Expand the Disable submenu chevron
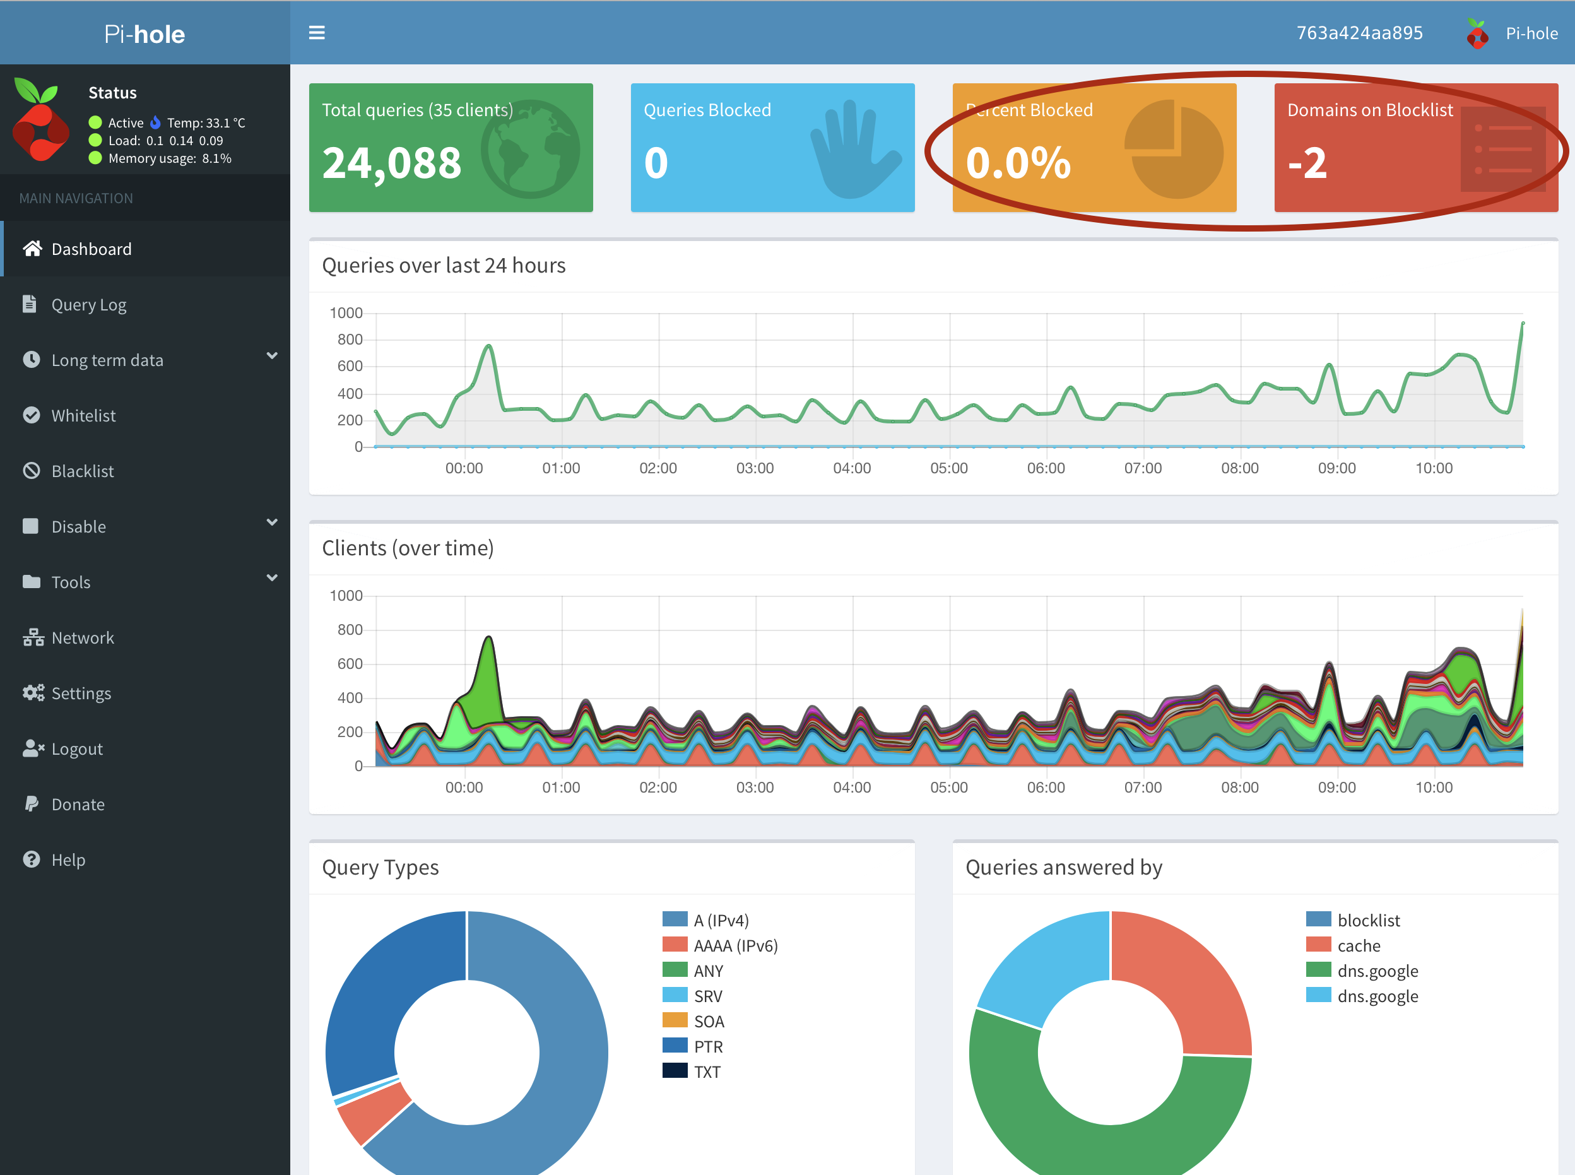The height and width of the screenshot is (1175, 1575). coord(273,522)
